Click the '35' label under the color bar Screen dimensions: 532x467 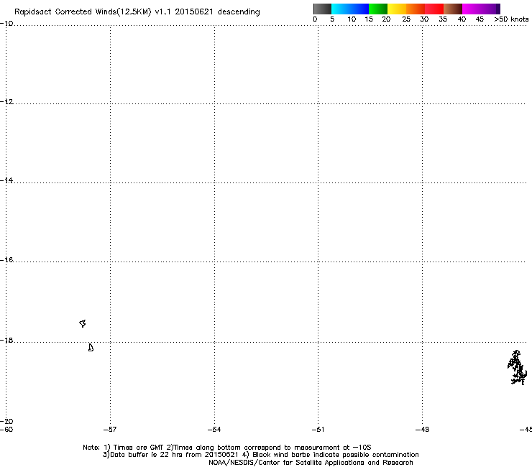click(x=443, y=19)
